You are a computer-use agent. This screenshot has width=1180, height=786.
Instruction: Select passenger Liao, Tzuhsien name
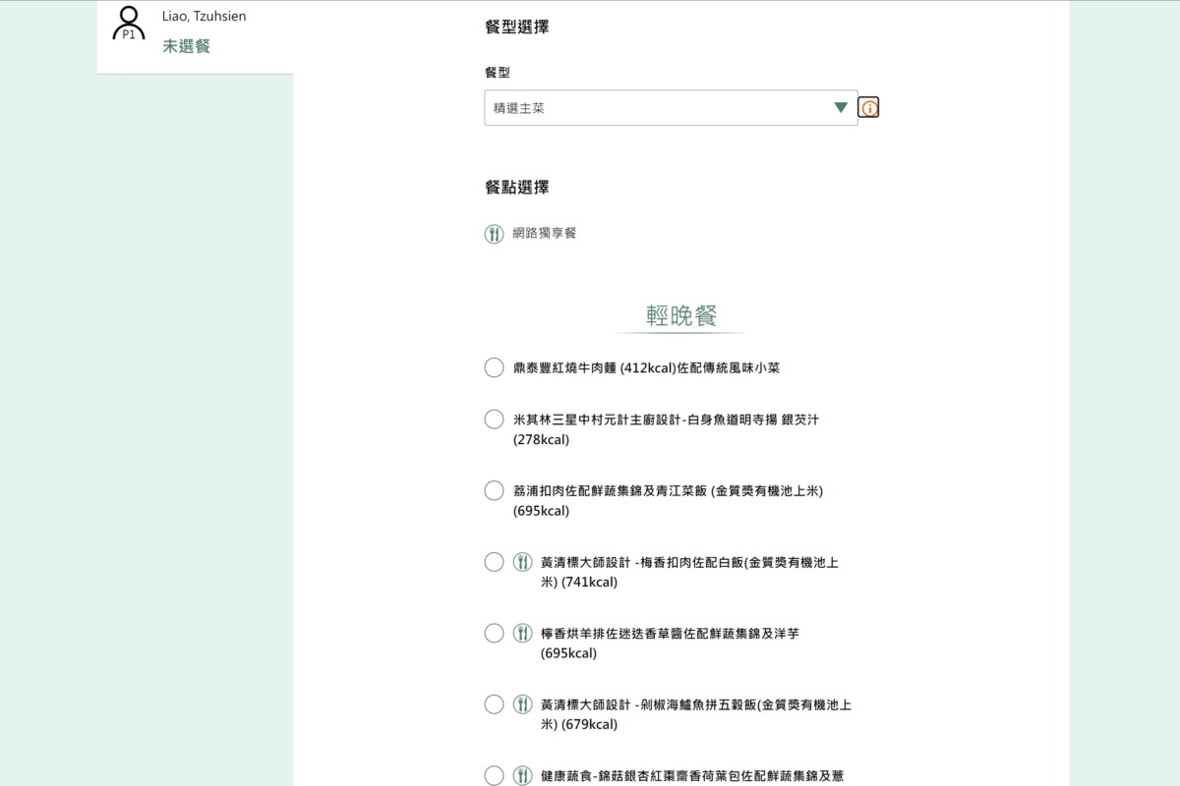(204, 16)
